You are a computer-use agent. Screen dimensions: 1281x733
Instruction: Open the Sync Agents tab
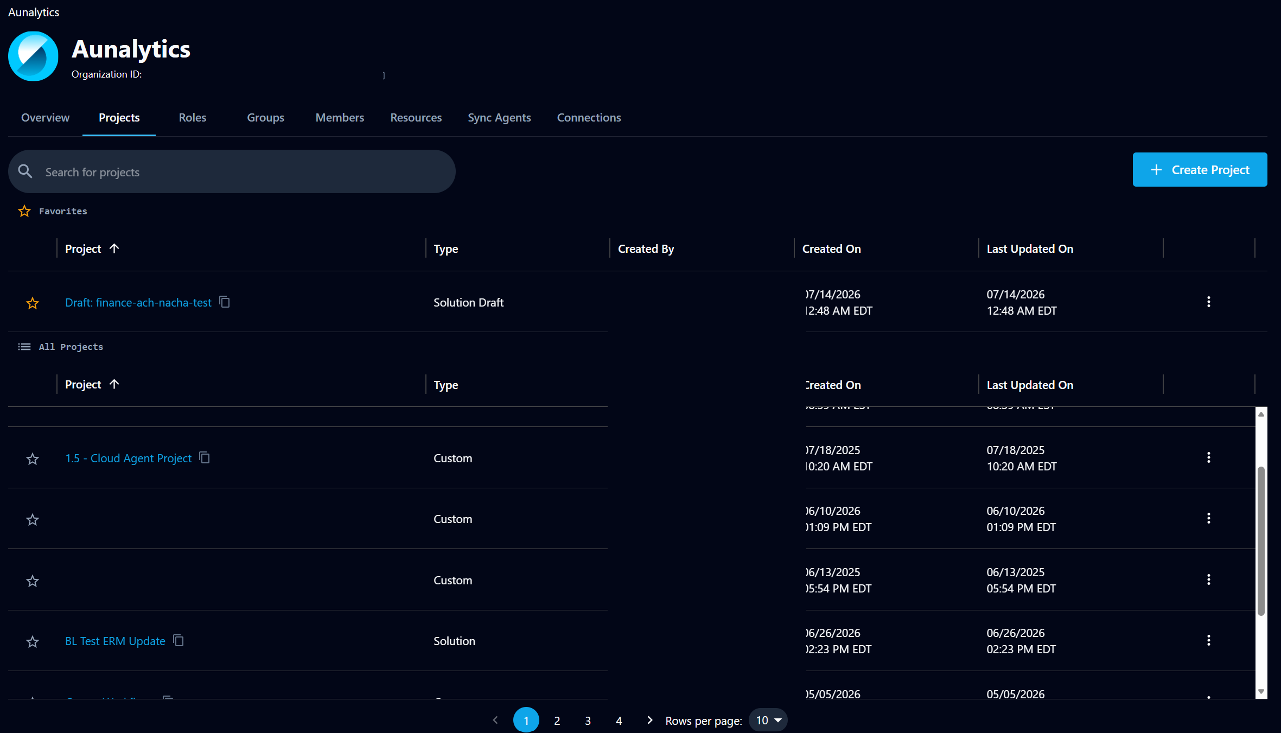coord(499,117)
